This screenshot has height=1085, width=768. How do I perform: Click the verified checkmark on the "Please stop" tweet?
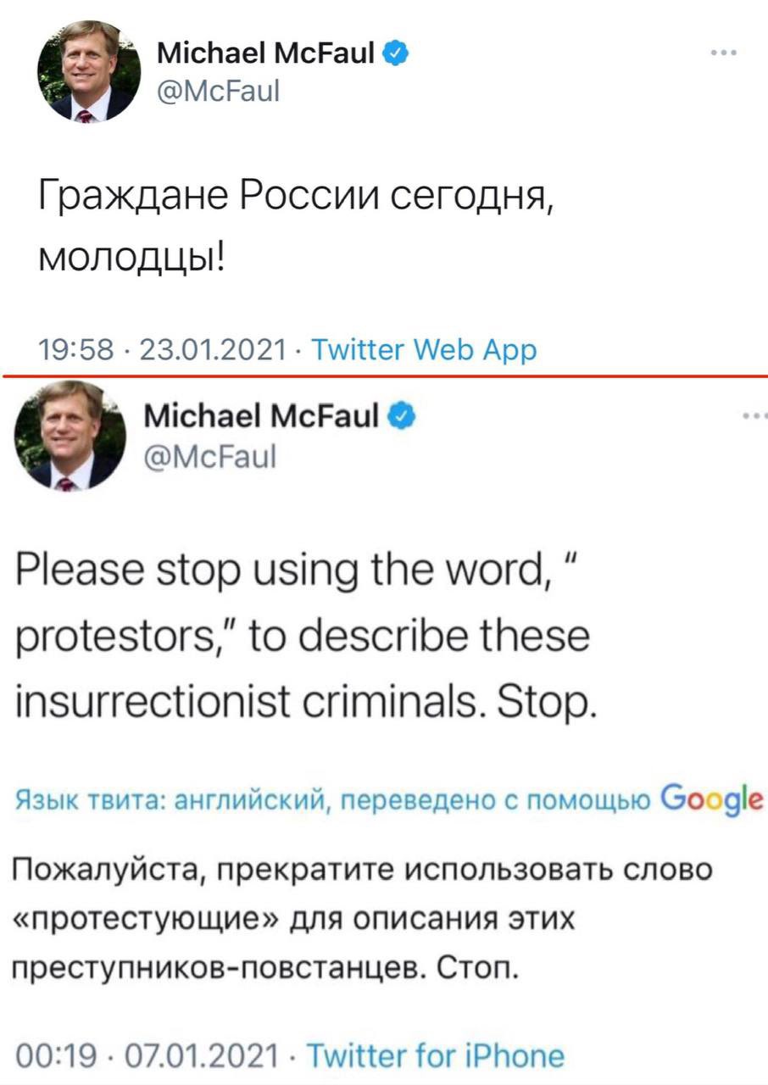[x=401, y=417]
